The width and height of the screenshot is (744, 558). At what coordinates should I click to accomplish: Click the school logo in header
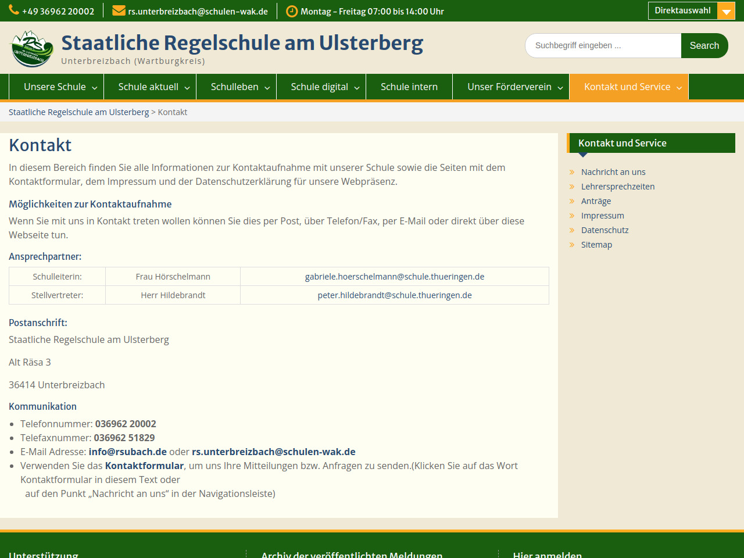pos(33,48)
